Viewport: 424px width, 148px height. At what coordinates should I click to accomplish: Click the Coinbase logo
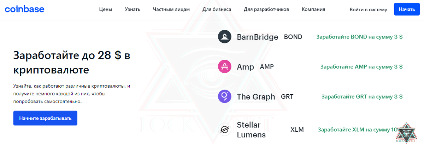click(x=25, y=9)
